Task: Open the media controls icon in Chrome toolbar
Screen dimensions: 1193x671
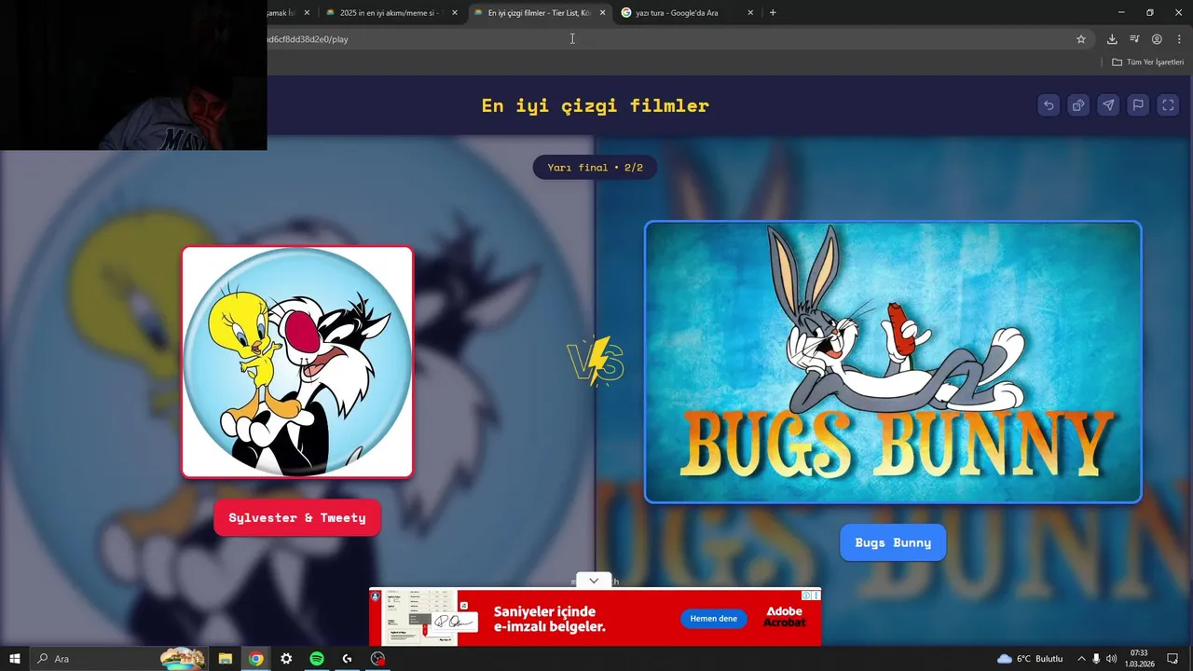Action: point(1134,39)
